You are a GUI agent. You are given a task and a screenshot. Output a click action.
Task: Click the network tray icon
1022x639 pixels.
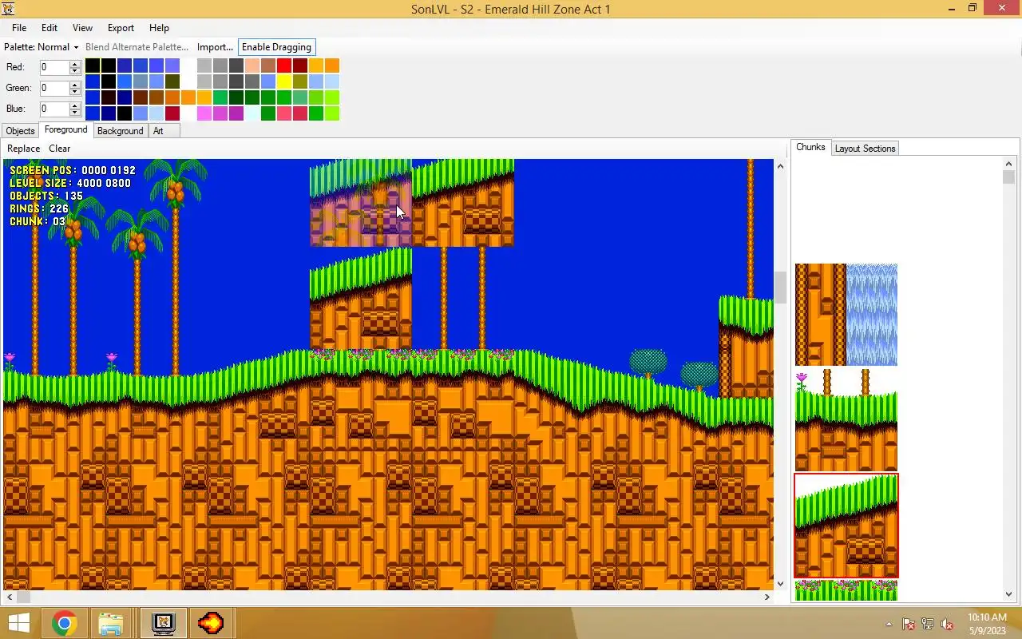tap(928, 624)
